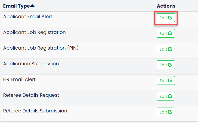Click the edit pencil icon for HR Email Alert
Screen dimensions: 198x123
point(170,80)
